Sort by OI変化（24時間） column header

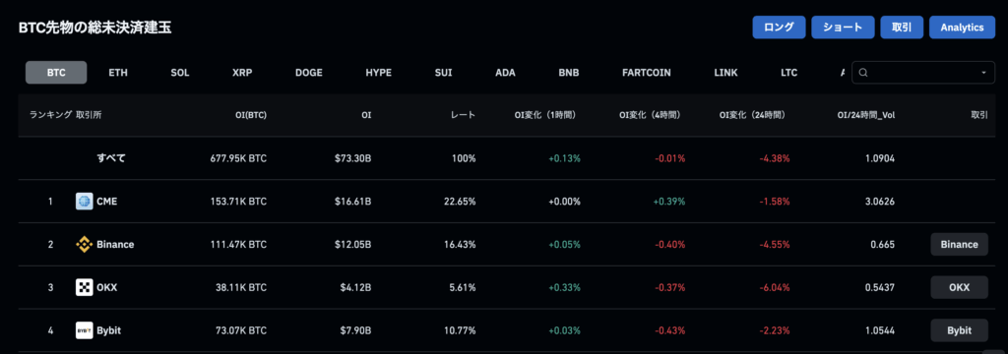click(x=755, y=116)
